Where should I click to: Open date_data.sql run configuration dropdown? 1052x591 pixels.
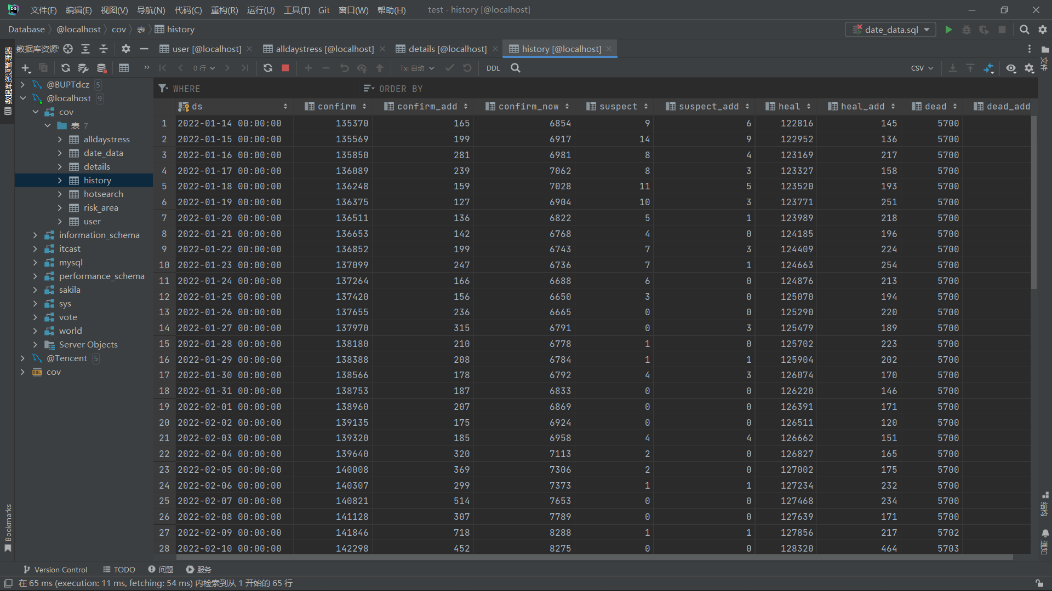(x=891, y=30)
